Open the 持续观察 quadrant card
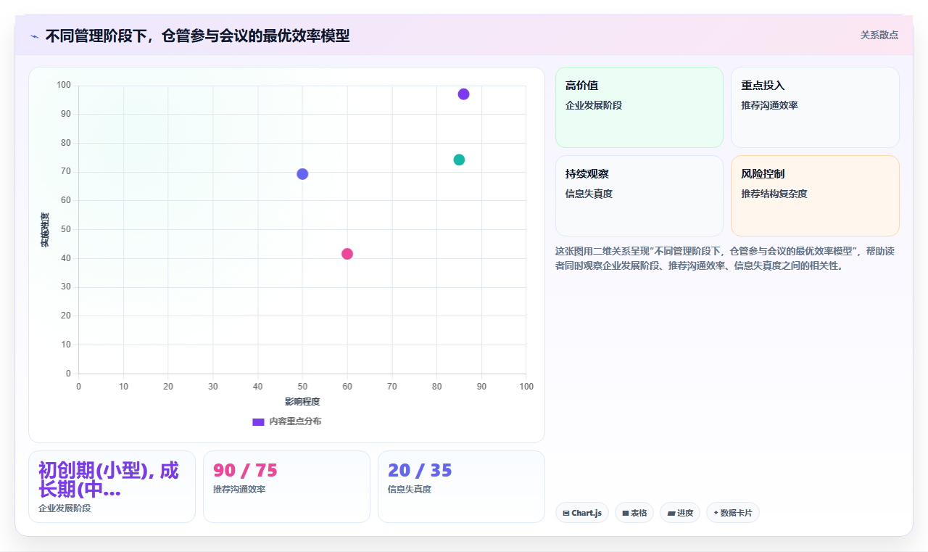The image size is (928, 552). (x=639, y=196)
